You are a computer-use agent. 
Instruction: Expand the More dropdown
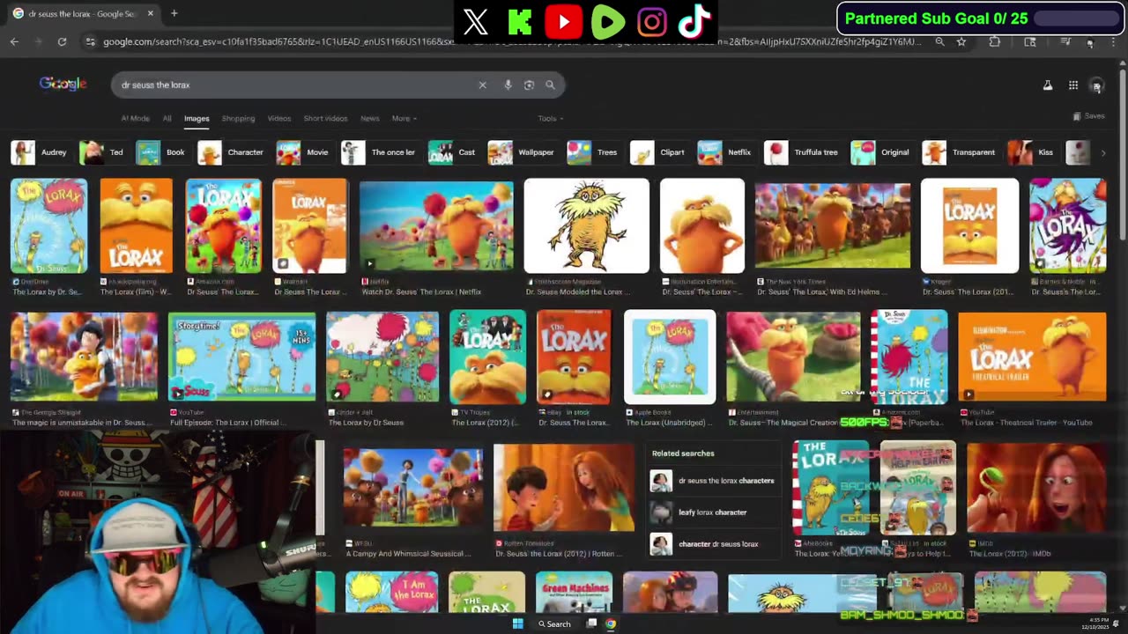[x=404, y=119]
